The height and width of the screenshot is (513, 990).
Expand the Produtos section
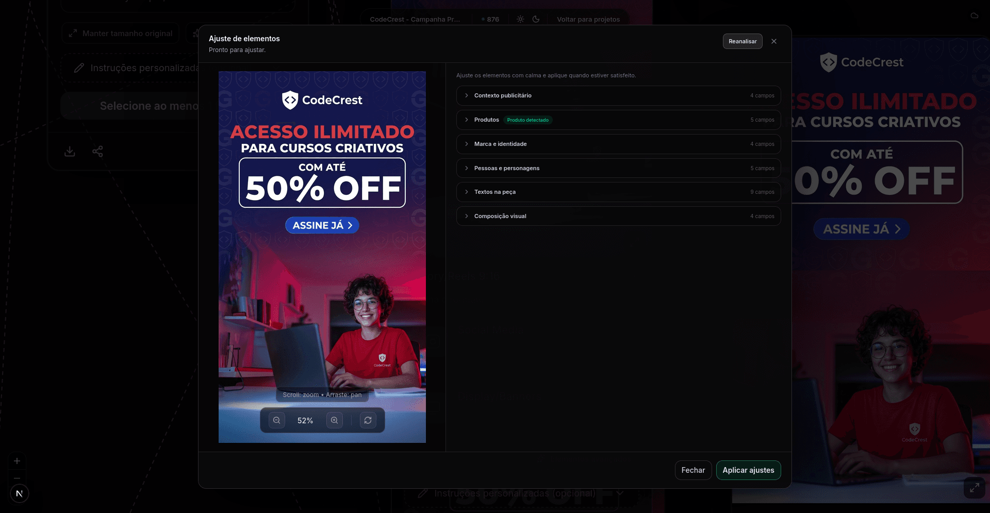[x=618, y=120]
